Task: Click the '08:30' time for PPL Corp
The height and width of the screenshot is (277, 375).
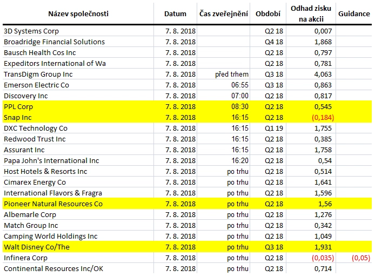Action: pyautogui.click(x=240, y=106)
